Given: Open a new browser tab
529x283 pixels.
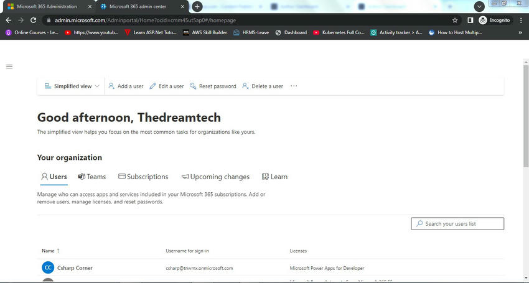Looking at the screenshot, I should click(x=197, y=6).
